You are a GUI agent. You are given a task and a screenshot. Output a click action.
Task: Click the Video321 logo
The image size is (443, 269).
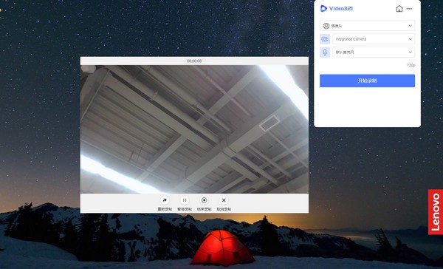(x=337, y=8)
